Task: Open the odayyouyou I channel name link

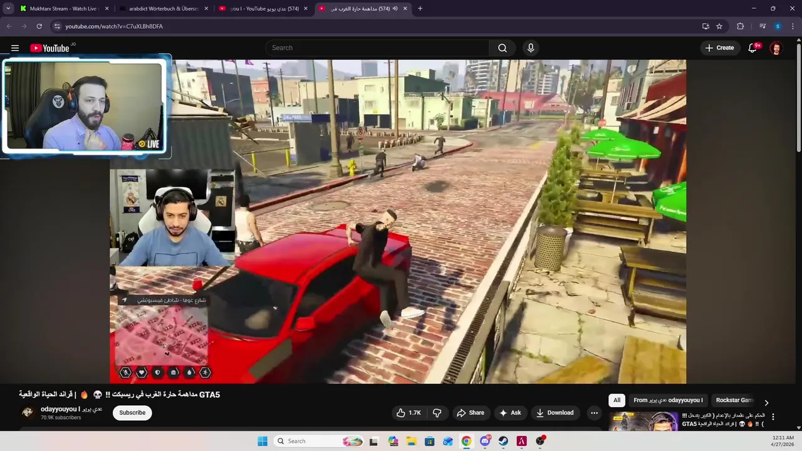Action: pos(71,409)
